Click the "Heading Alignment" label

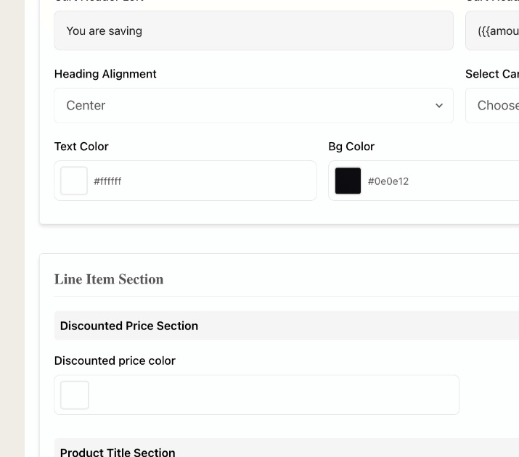pyautogui.click(x=105, y=74)
